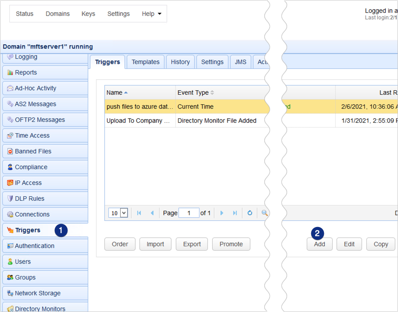The height and width of the screenshot is (312, 398).
Task: Click the Export button
Action: (x=192, y=244)
